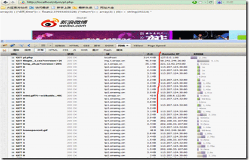Viewport: 249px width, 160px height.
Task: Expand the GET mini.gif request row
Action: pos(13,96)
